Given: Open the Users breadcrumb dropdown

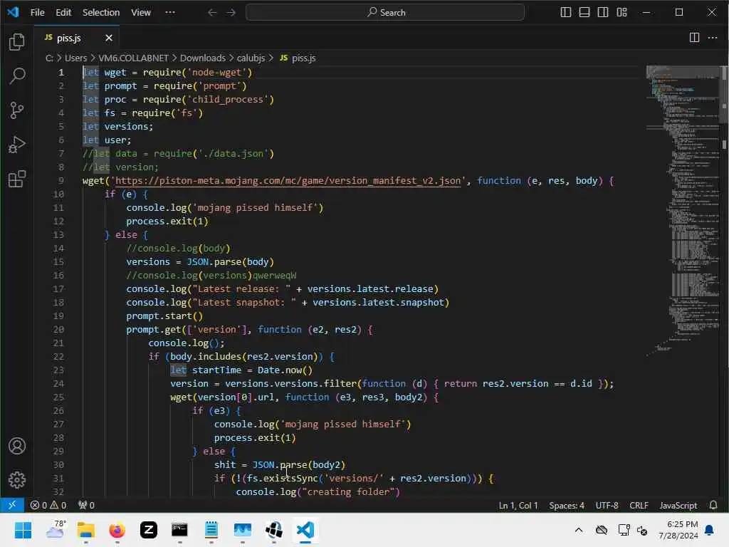Looking at the screenshot, I should tap(75, 58).
